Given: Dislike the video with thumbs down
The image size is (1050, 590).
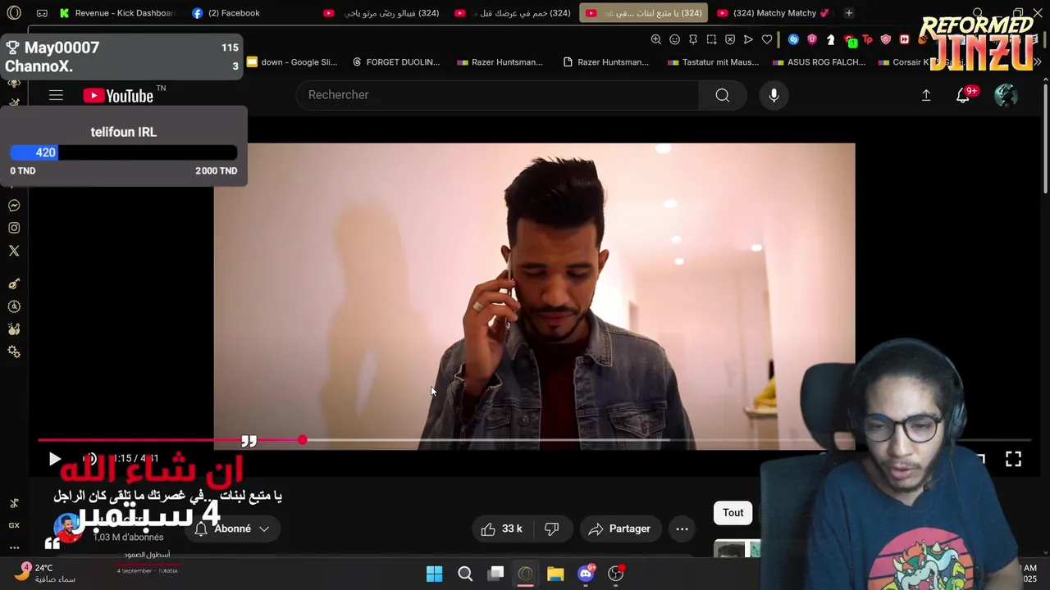Looking at the screenshot, I should pos(551,529).
